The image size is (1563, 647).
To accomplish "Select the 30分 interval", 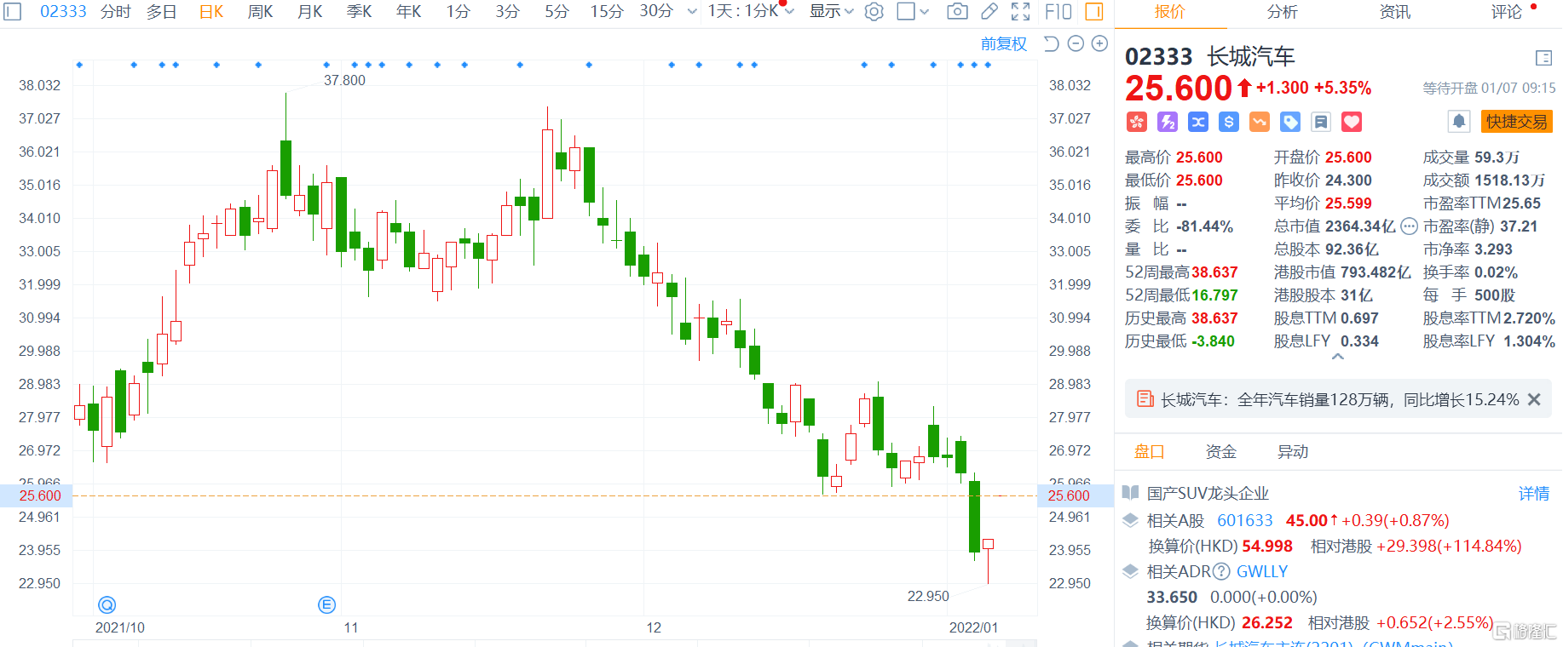I will pos(656,11).
